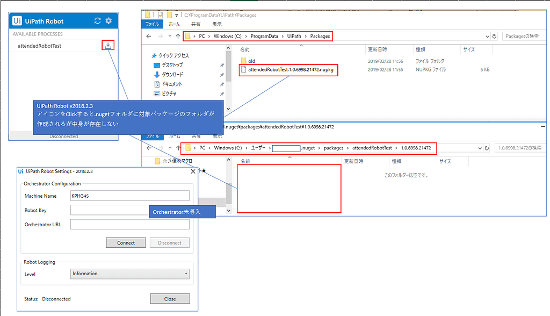The height and width of the screenshot is (316, 550).
Task: Go back in the nuget explorer window
Action: (x=149, y=148)
